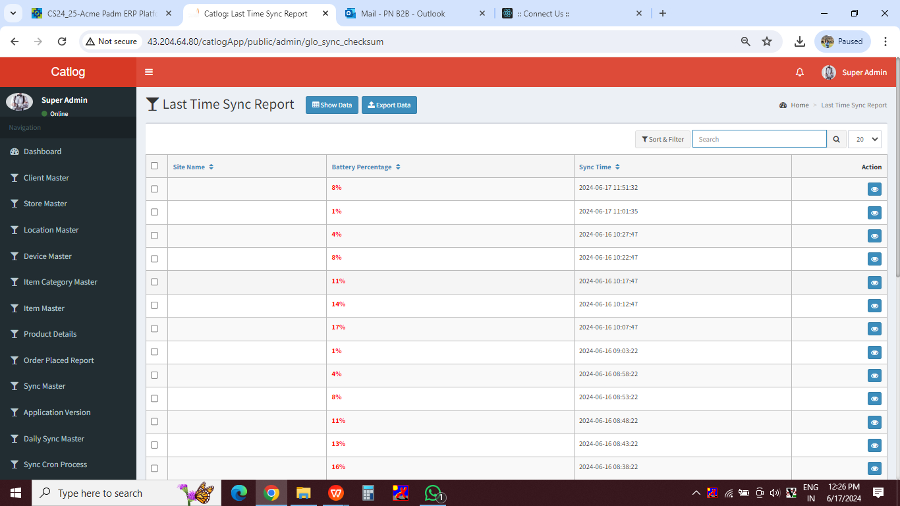
Task: Bookmark this page with the star icon
Action: [x=767, y=42]
